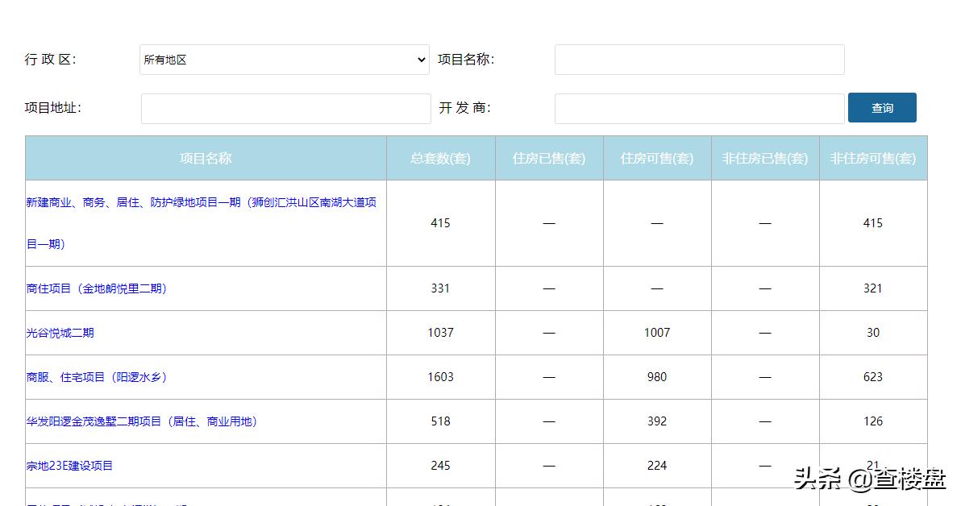
Task: Click the 住房可售 dash in 金地朗悦里二期 row
Action: (657, 288)
